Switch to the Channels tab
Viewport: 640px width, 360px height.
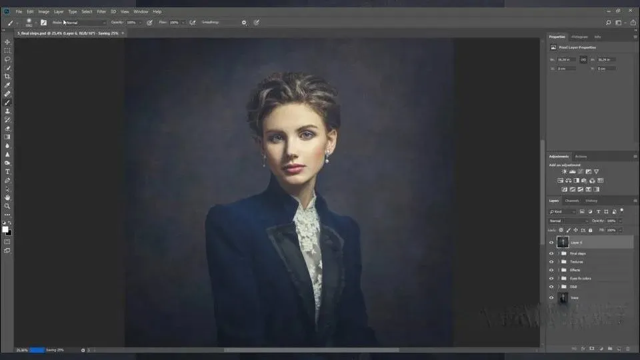click(572, 201)
